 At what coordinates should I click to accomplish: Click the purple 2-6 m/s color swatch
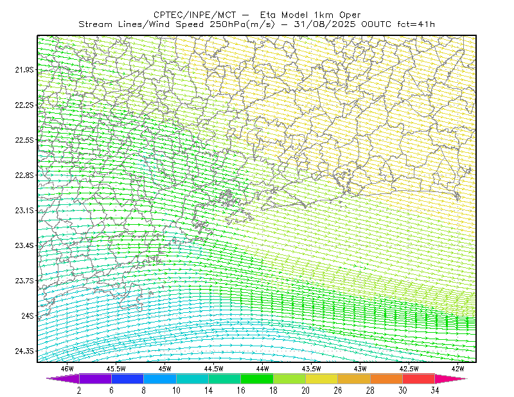coord(95,378)
